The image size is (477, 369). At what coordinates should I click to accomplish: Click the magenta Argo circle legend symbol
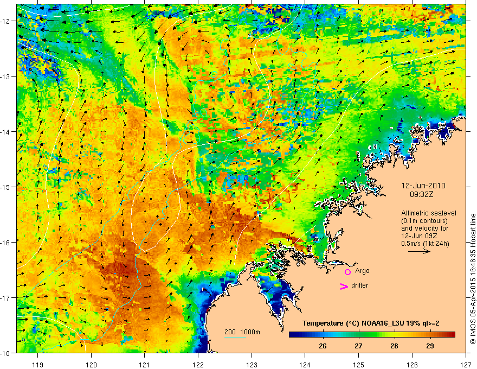[x=347, y=272]
